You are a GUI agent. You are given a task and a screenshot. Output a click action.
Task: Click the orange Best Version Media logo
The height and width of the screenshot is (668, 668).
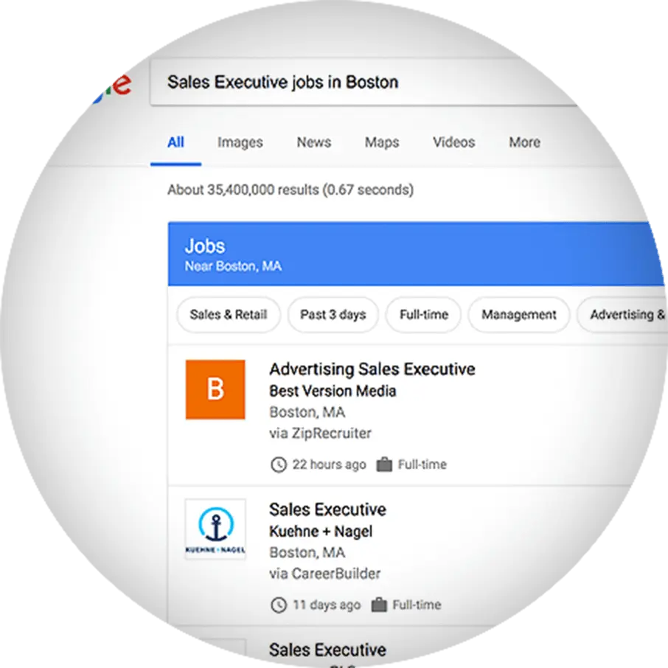(215, 389)
